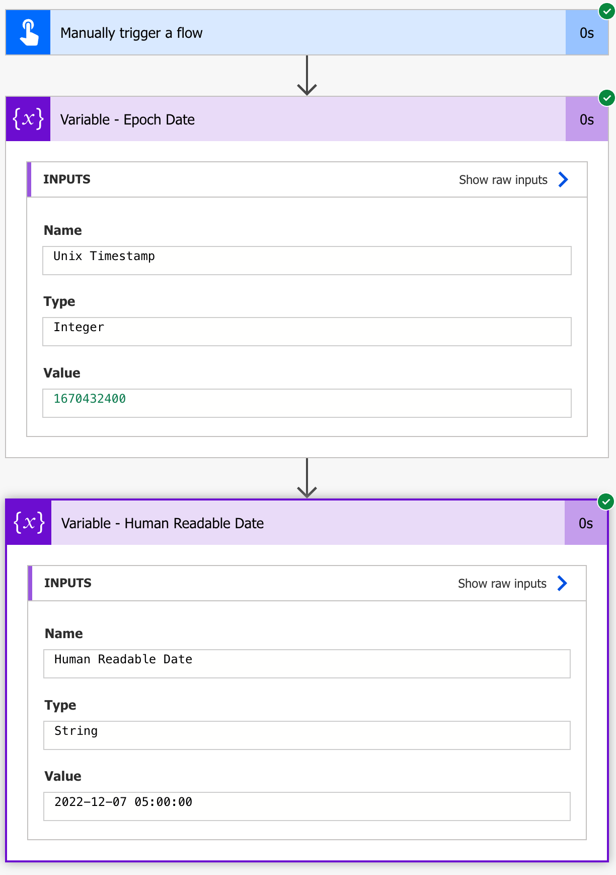Click the Human Readable Date success checkmark
The width and height of the screenshot is (616, 875).
605,502
